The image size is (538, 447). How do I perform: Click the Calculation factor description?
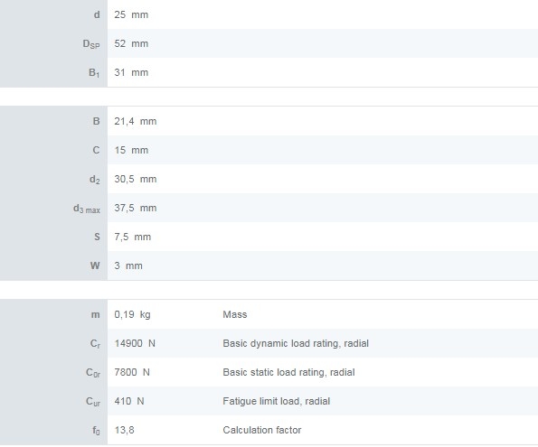pyautogui.click(x=262, y=430)
